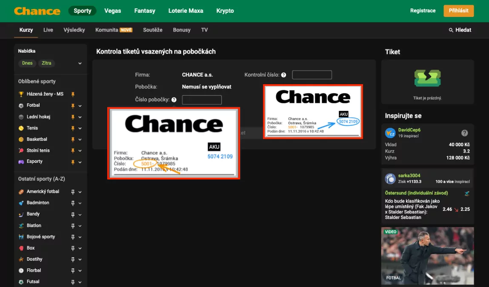Screen dimensions: 489x287
Task: Expand the Box category
Action: 81,247
